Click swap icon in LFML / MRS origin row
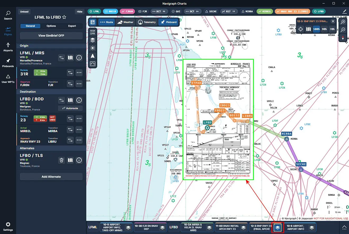This screenshot has height=234, width=349. point(62,57)
